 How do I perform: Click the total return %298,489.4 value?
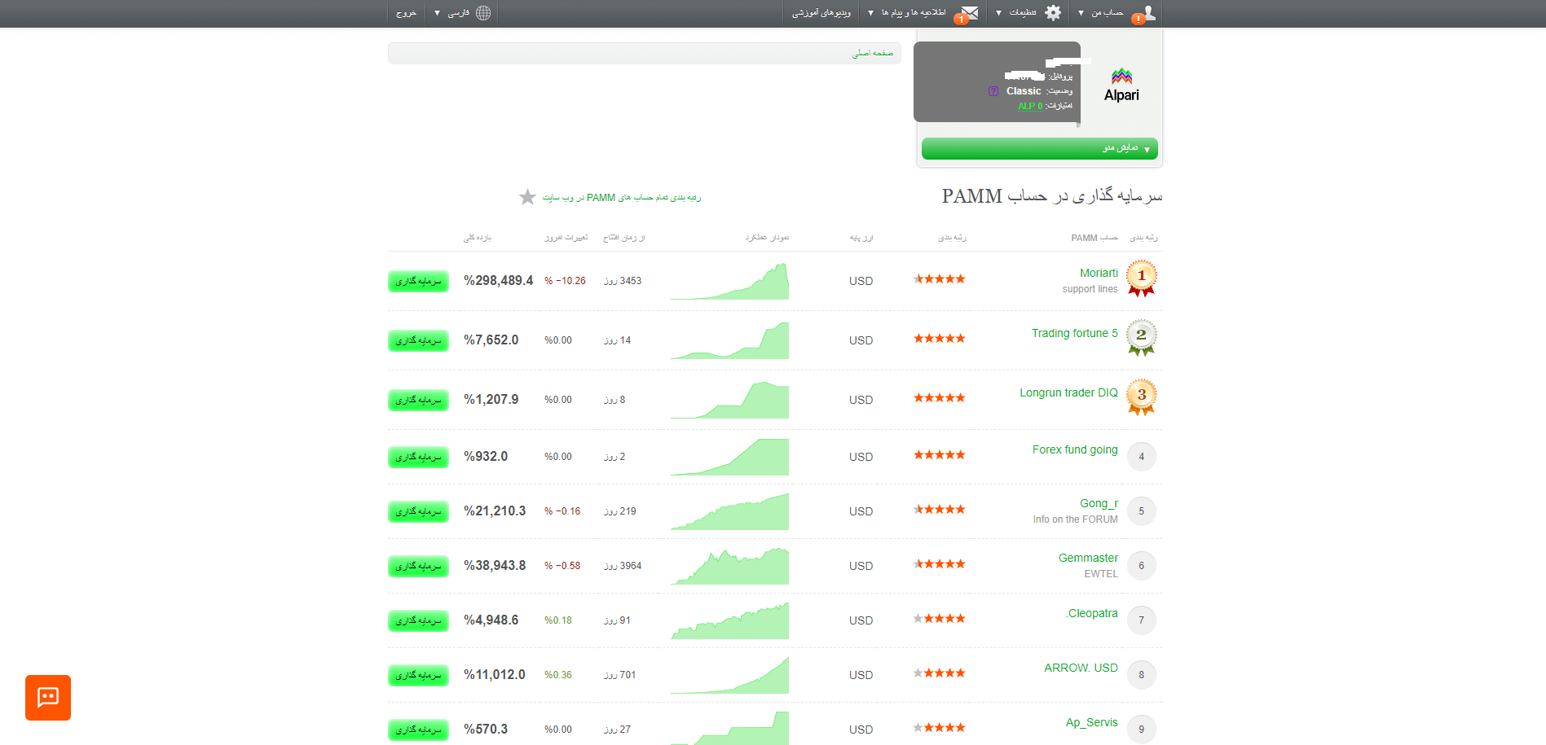point(498,281)
